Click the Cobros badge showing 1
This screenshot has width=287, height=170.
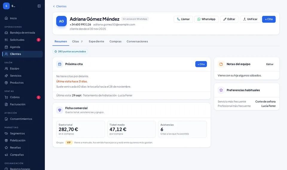point(39,97)
